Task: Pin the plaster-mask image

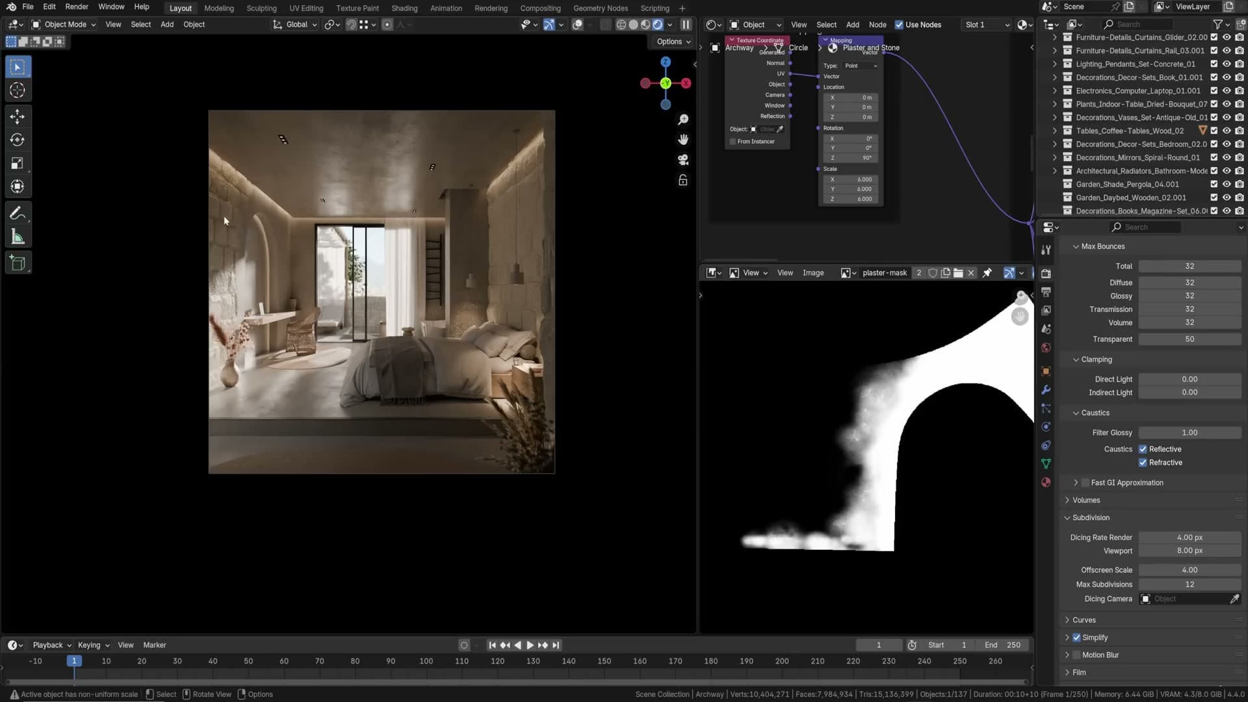Action: point(987,273)
